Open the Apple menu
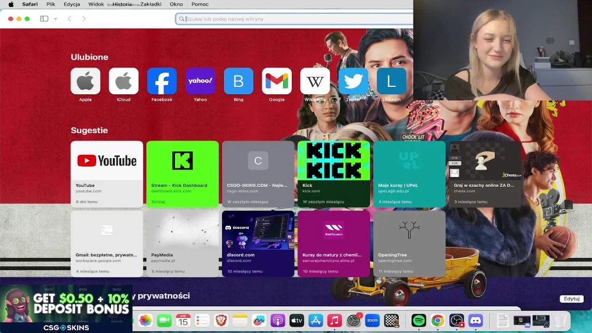The image size is (592, 333). click(11, 4)
